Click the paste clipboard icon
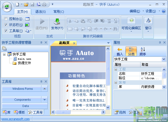The height and width of the screenshot is (122, 168). click(x=83, y=21)
